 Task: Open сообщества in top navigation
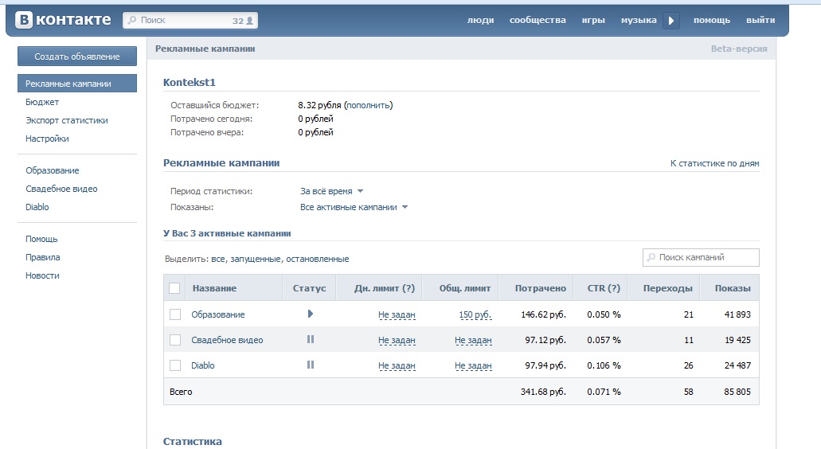538,20
